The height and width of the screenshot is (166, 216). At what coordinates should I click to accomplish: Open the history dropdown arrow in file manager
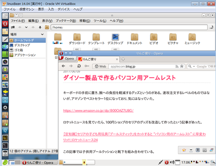(26, 27)
